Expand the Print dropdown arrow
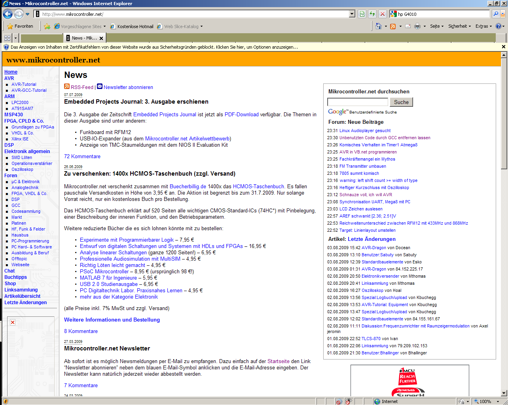Viewport: 508px width, 405px height. 425,26
